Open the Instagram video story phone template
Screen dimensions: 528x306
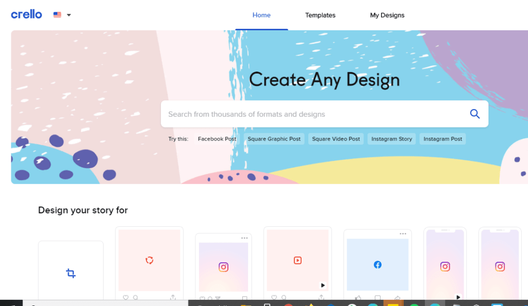click(445, 266)
